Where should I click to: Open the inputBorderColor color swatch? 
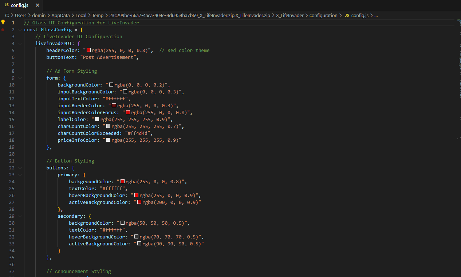(x=114, y=105)
